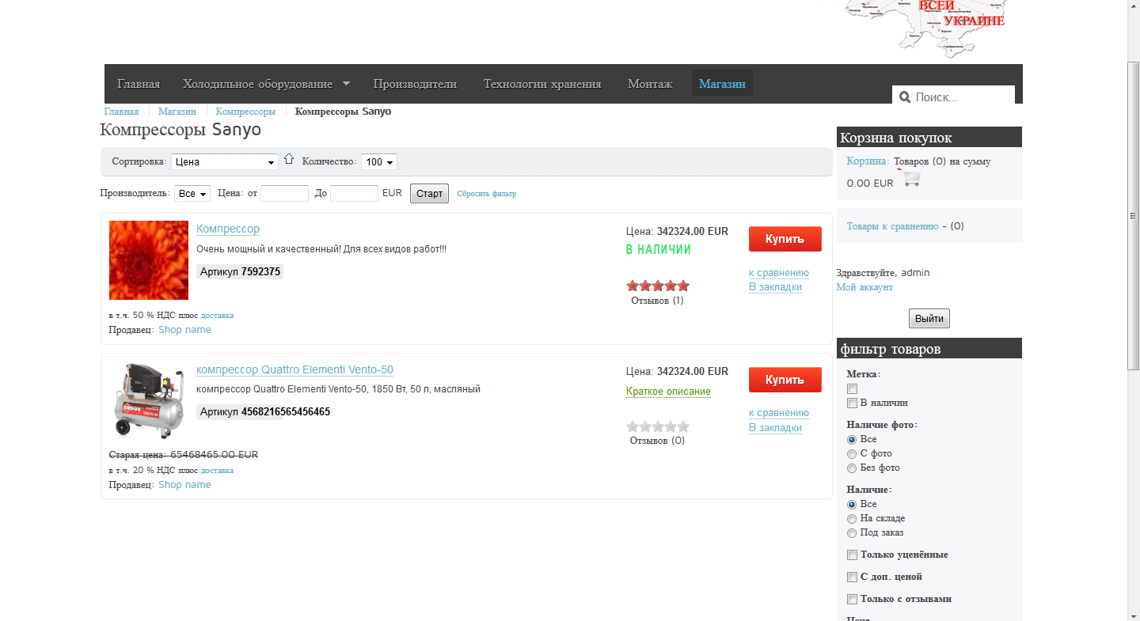Go to 'Магазин' breadcrumb
Screen dimensions: 1140x621
[x=177, y=112]
